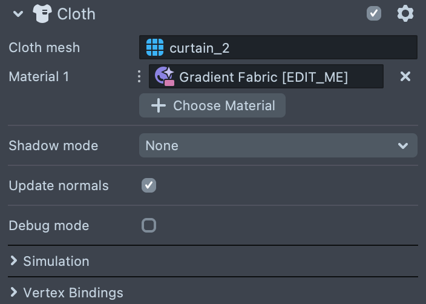Click the mesh grid icon beside curtain_2
This screenshot has height=304, width=426.
point(155,47)
